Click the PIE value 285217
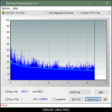112x112 pixels. pos(25,91)
